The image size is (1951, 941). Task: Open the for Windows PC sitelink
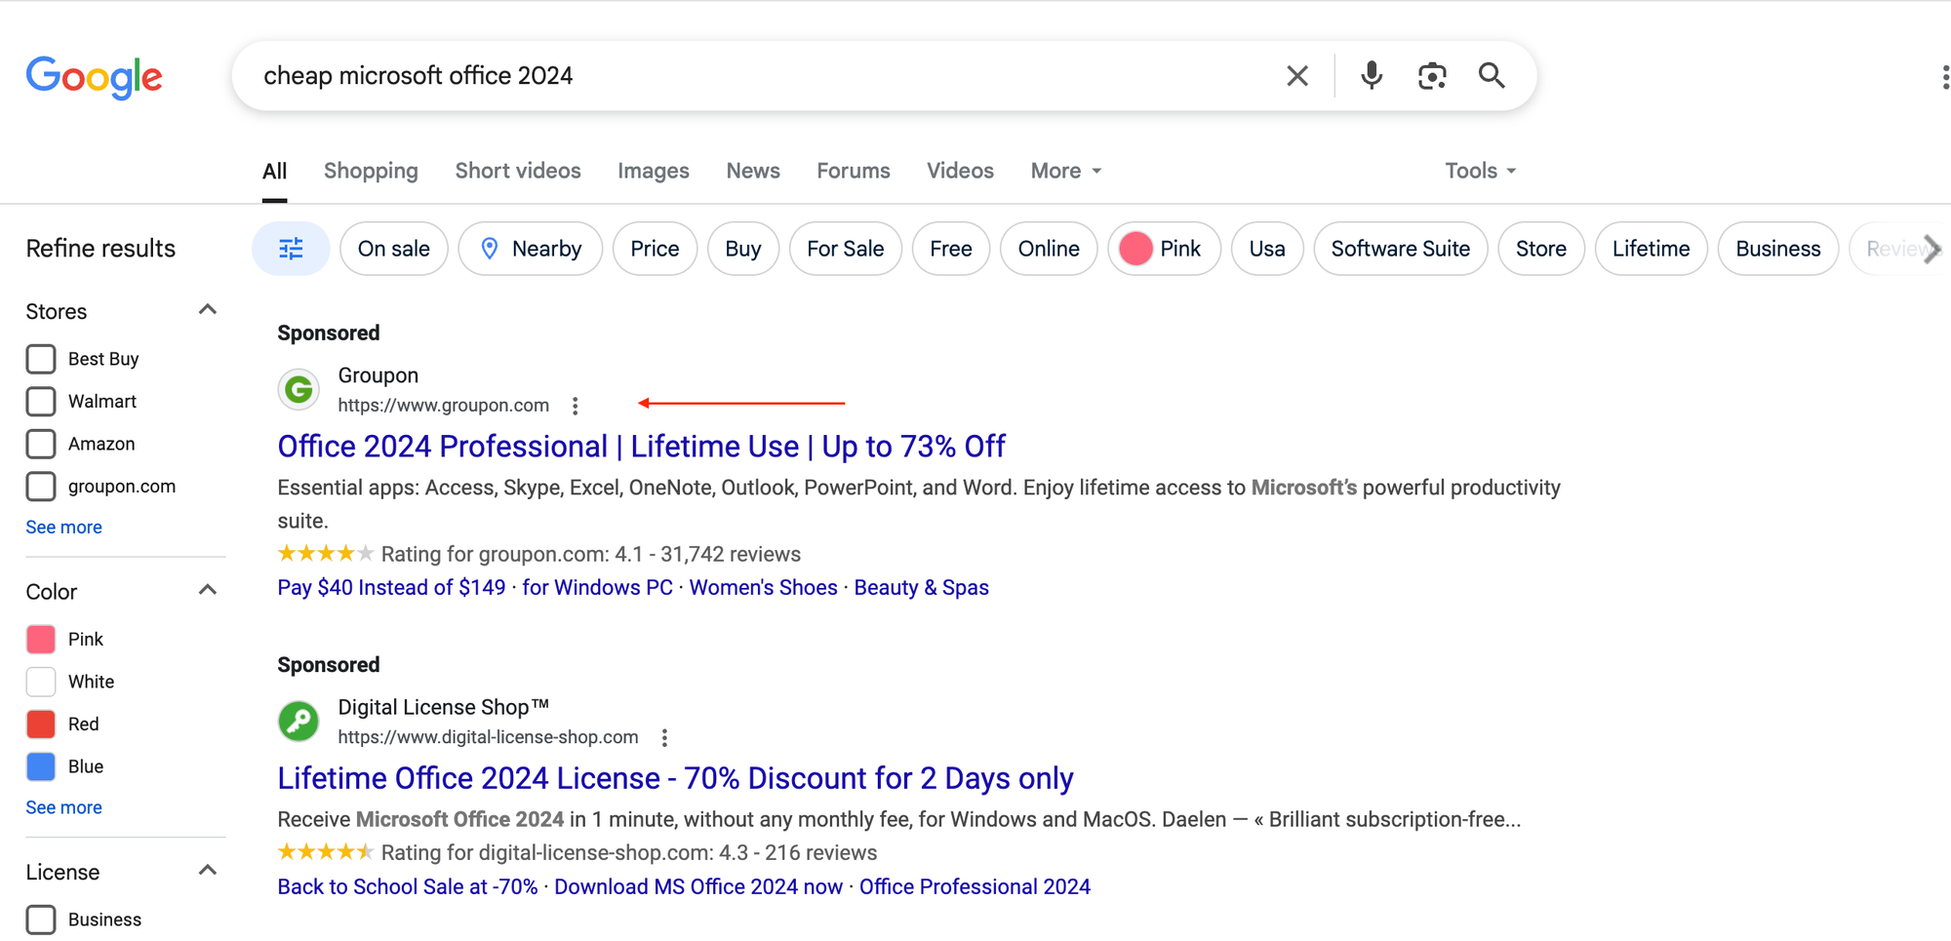coord(597,588)
